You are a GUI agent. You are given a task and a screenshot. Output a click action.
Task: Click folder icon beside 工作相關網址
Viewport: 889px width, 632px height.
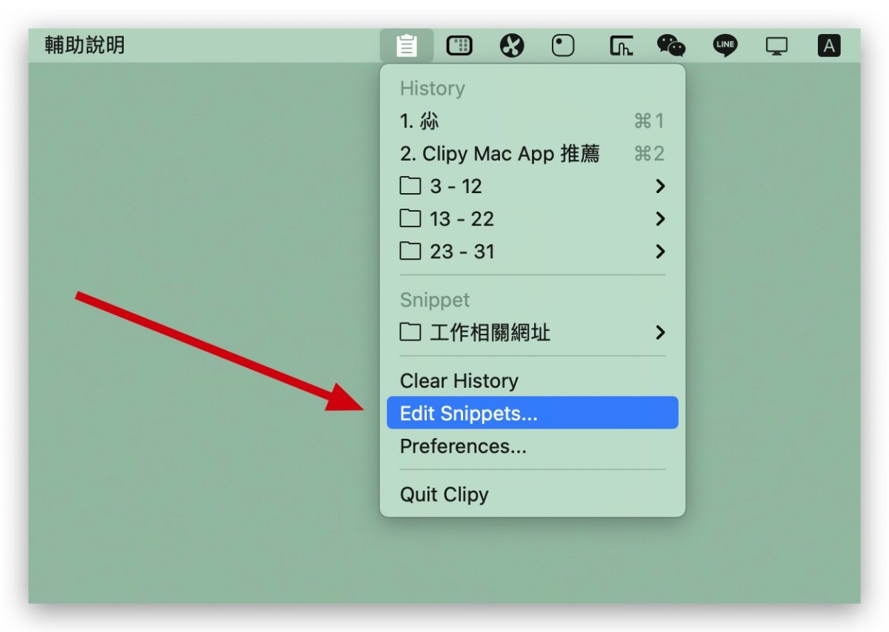pyautogui.click(x=410, y=333)
